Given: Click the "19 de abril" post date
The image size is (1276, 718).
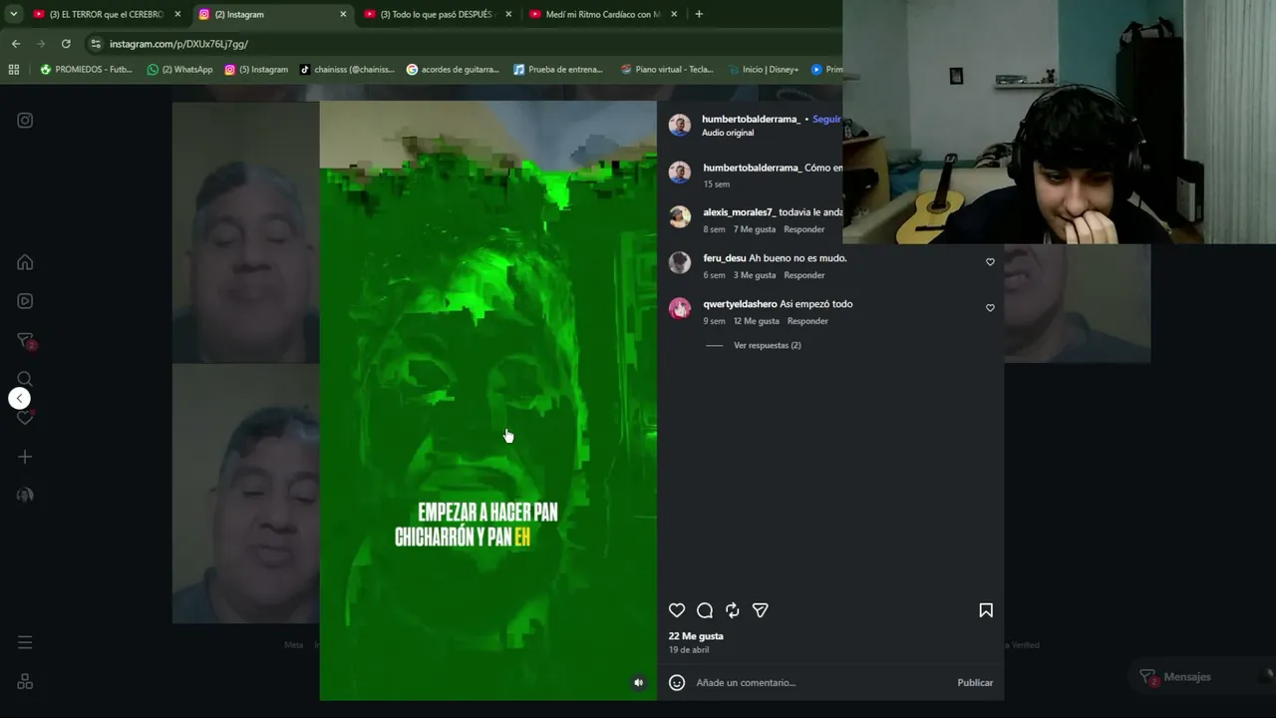Looking at the screenshot, I should click(x=689, y=650).
